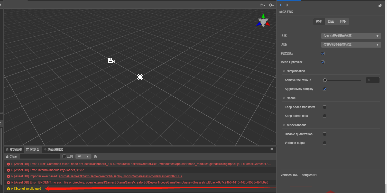Open the scene camera settings menu
The image size is (387, 193).
tap(262, 5)
